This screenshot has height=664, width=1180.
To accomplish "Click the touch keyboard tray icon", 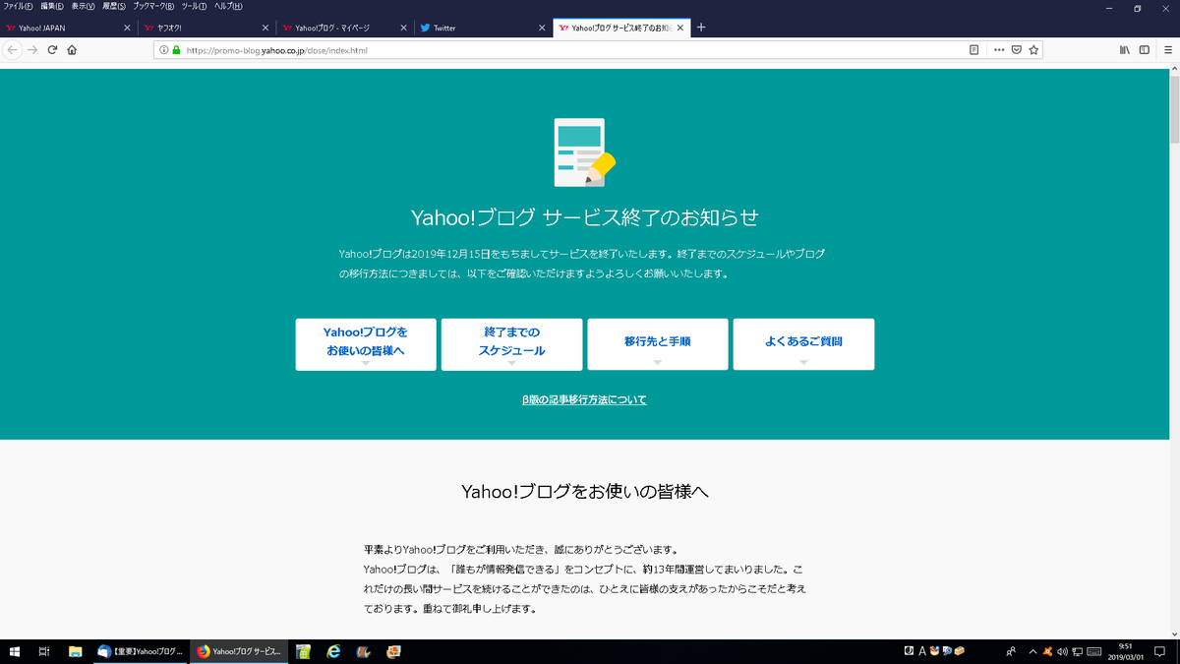I will click(1094, 651).
